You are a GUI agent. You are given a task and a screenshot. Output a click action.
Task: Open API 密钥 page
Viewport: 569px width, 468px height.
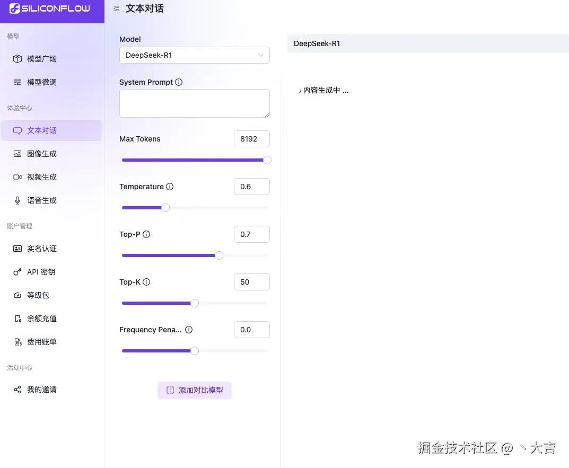point(51,272)
